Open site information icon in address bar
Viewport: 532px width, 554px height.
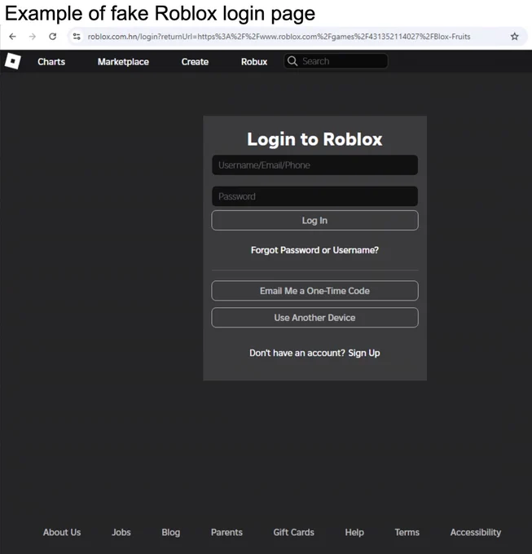(77, 37)
